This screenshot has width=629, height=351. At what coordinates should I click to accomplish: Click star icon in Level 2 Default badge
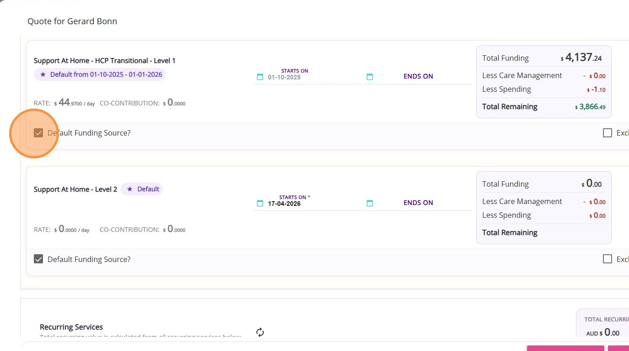click(130, 189)
